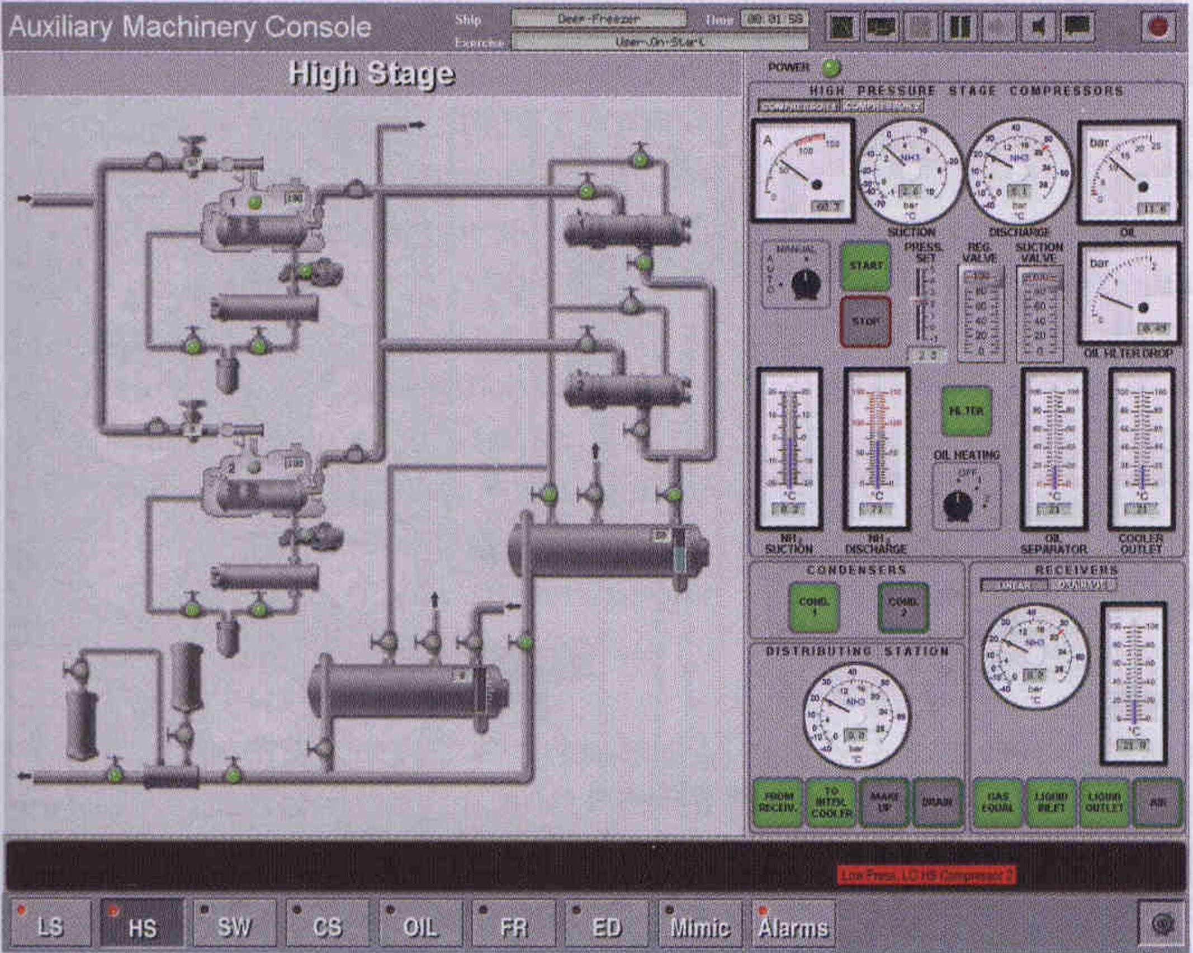
Task: Click the red Low Press LO alarm message
Action: tap(926, 875)
